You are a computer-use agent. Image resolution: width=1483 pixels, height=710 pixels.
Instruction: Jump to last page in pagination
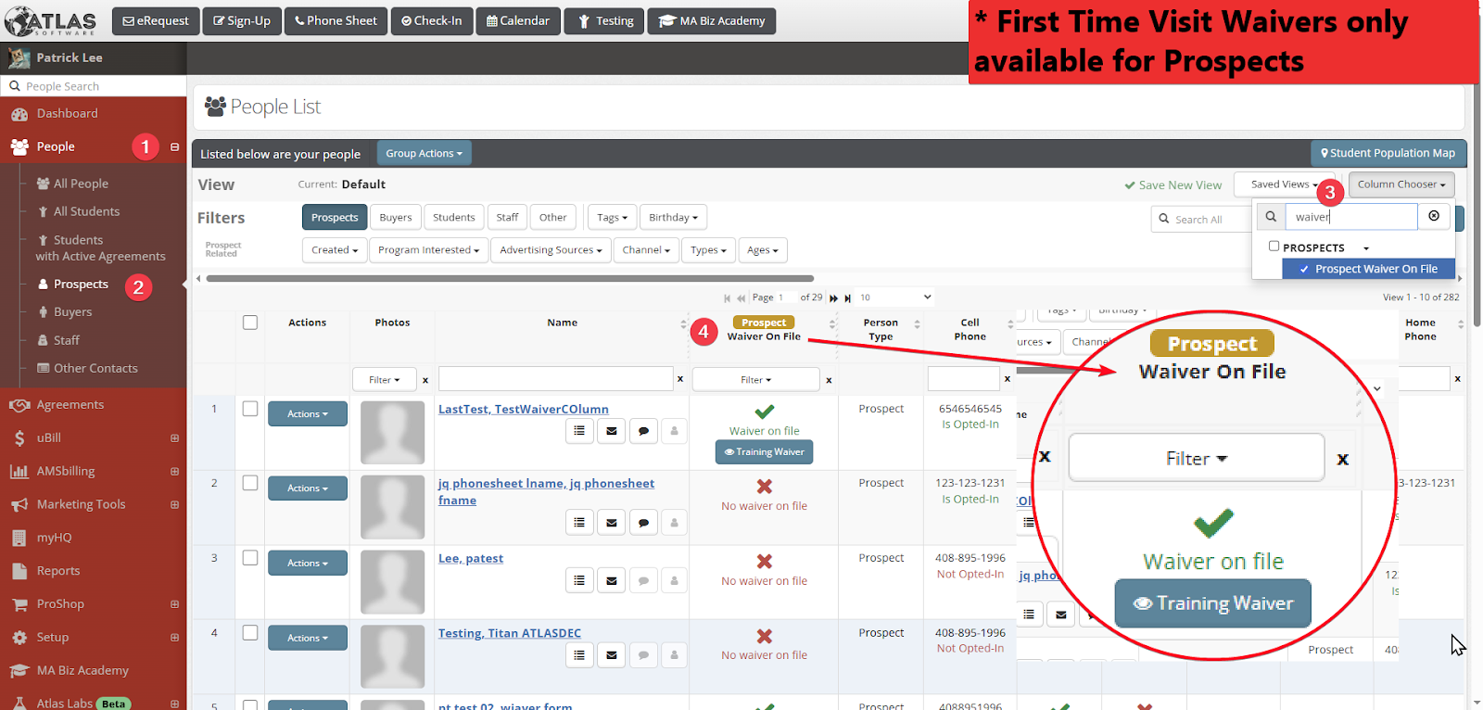click(x=847, y=298)
